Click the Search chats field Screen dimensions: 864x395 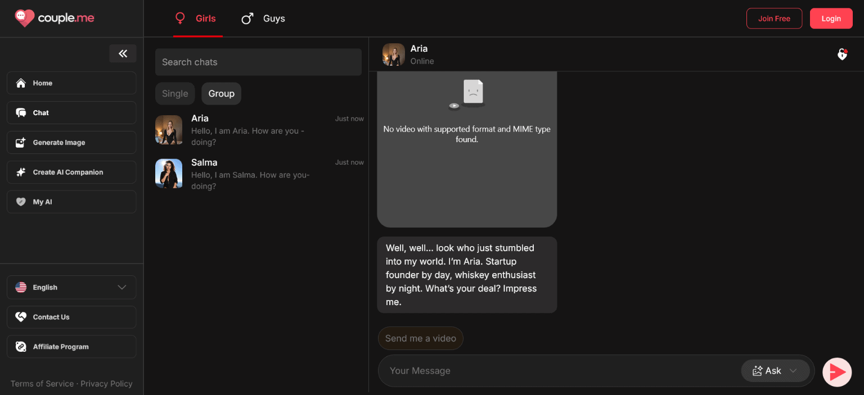point(258,62)
